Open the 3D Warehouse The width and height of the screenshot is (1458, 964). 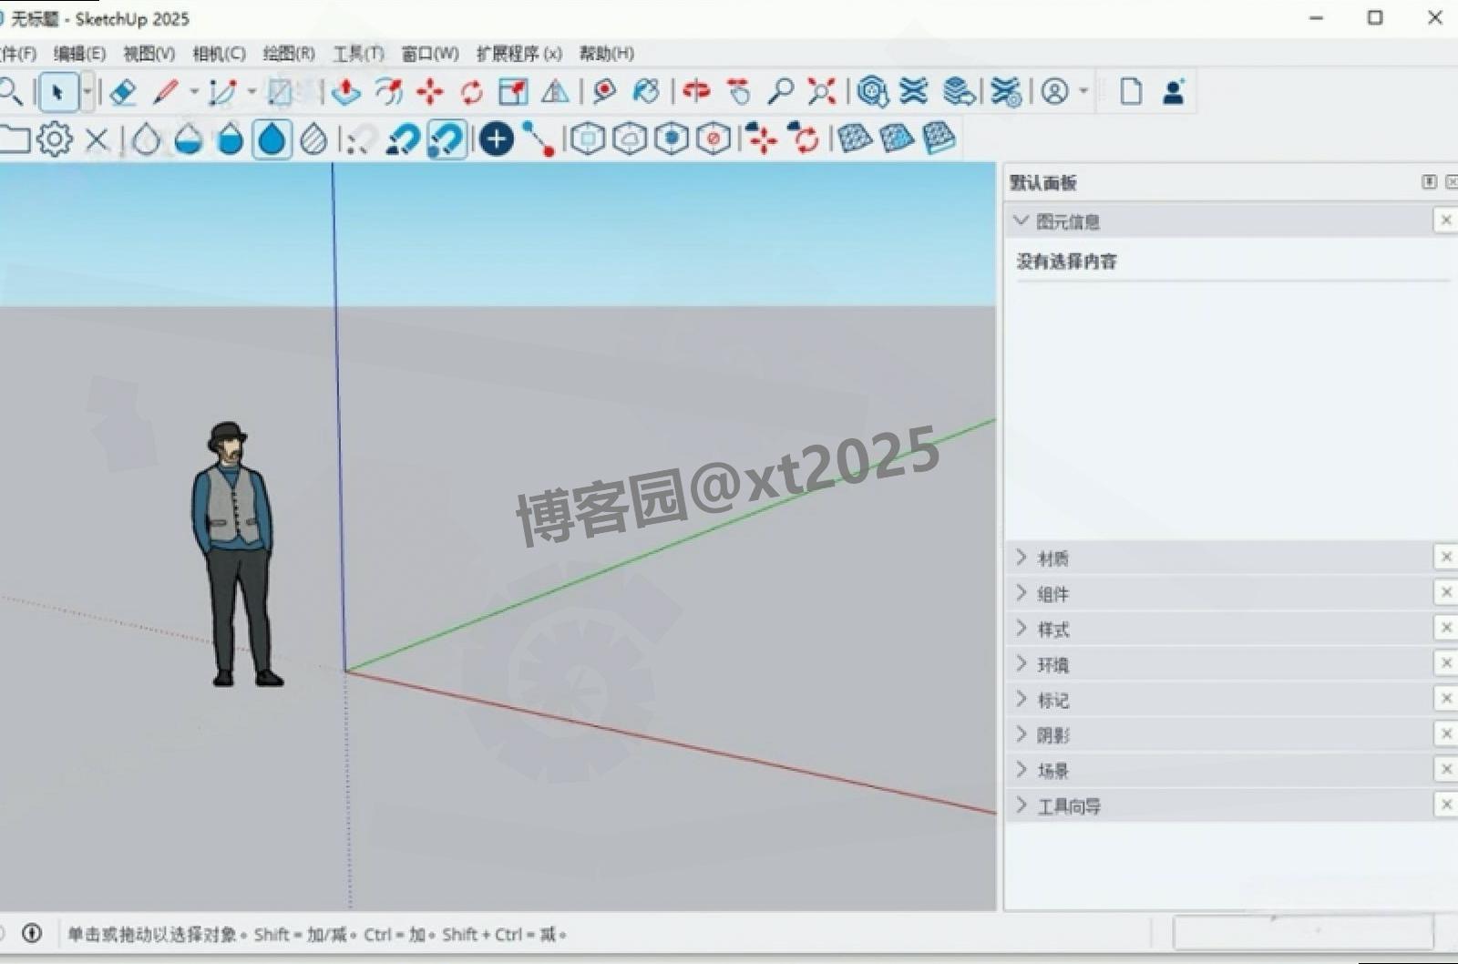coord(872,91)
